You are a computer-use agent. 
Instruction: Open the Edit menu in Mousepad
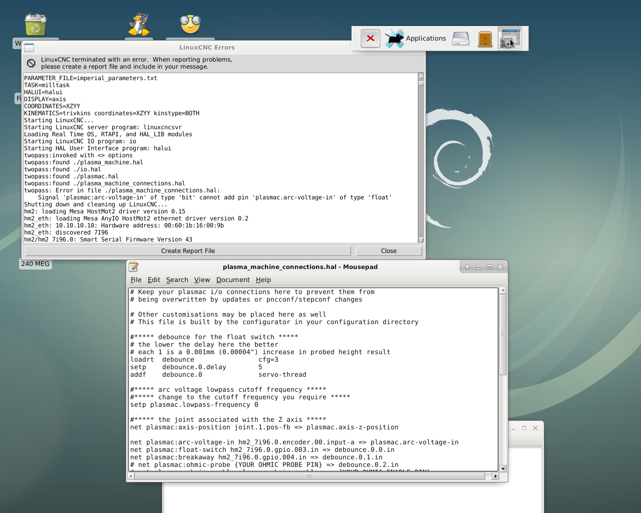point(154,280)
